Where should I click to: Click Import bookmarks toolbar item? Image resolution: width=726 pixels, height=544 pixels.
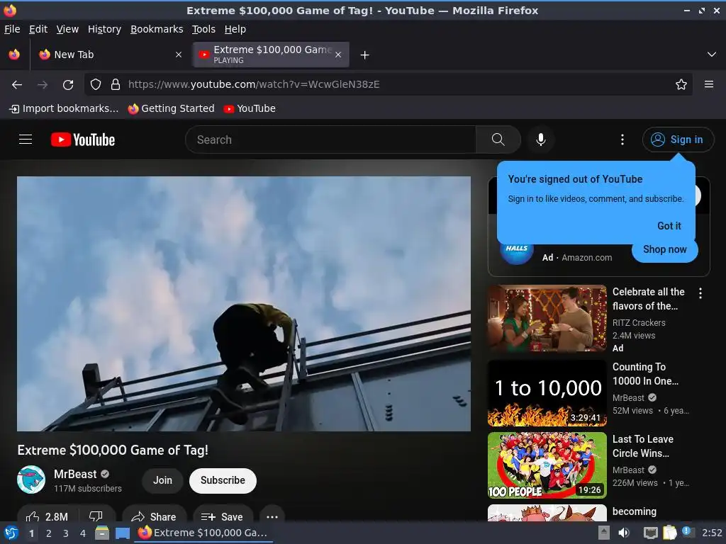[64, 108]
